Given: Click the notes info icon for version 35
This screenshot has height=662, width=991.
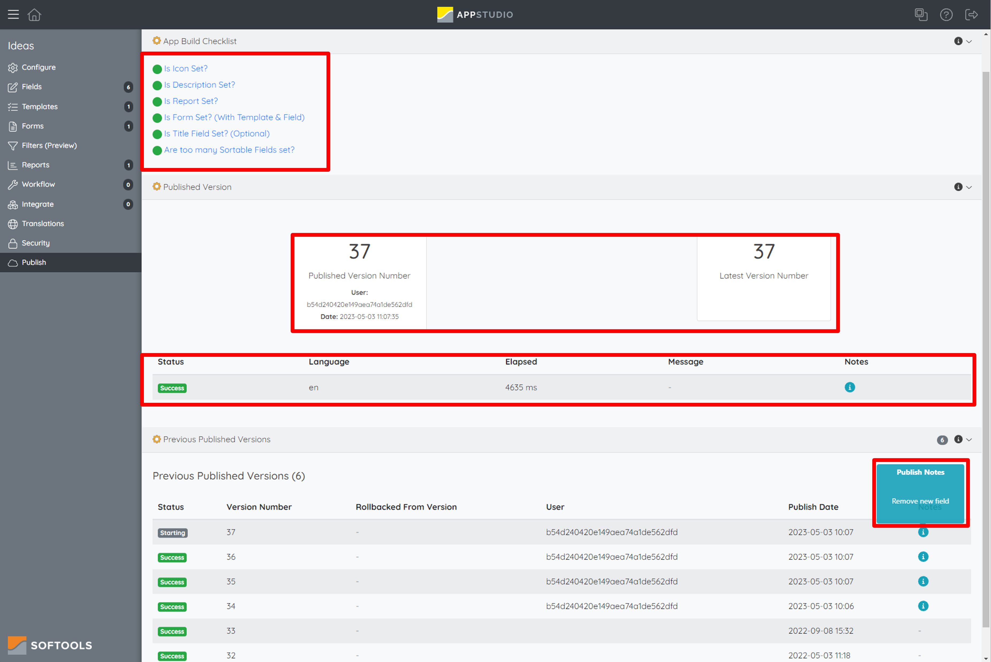Looking at the screenshot, I should coord(923,581).
